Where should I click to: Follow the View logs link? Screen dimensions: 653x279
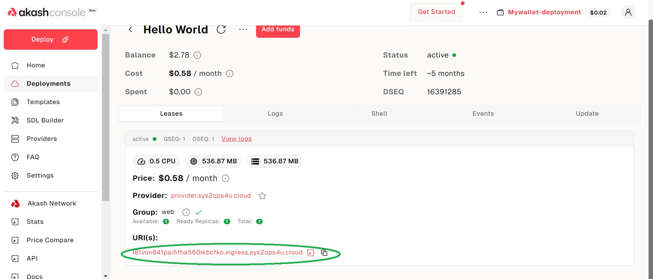coord(236,139)
